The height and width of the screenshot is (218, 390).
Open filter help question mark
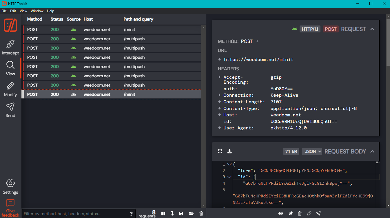pyautogui.click(x=131, y=214)
